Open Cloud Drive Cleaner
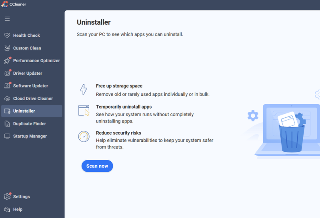The height and width of the screenshot is (218, 320). [x=33, y=99]
